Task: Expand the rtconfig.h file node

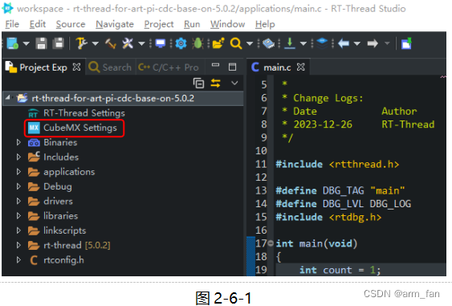Action: point(18,260)
